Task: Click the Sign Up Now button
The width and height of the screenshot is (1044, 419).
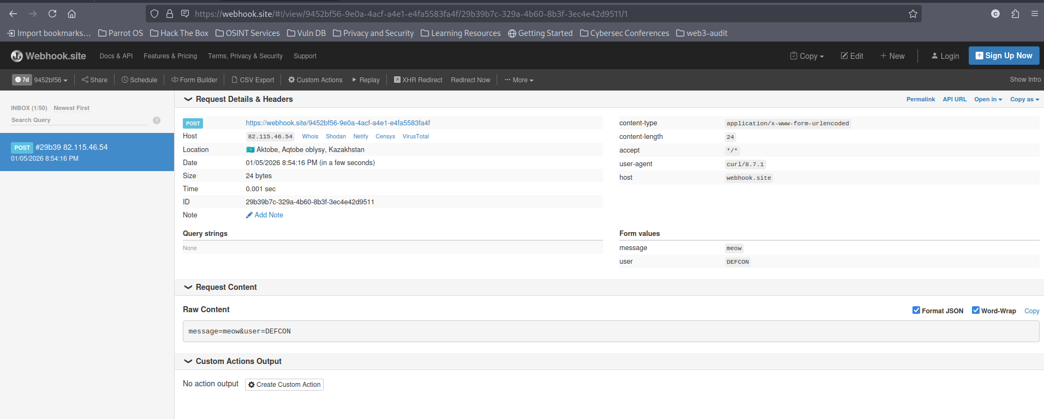Action: [x=1004, y=56]
